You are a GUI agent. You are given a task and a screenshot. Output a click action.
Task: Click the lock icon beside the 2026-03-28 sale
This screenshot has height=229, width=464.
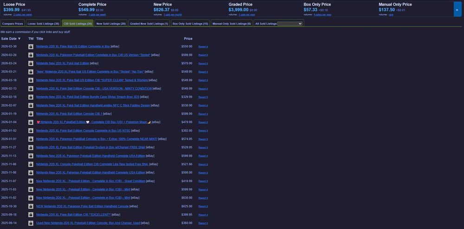[x=31, y=55]
